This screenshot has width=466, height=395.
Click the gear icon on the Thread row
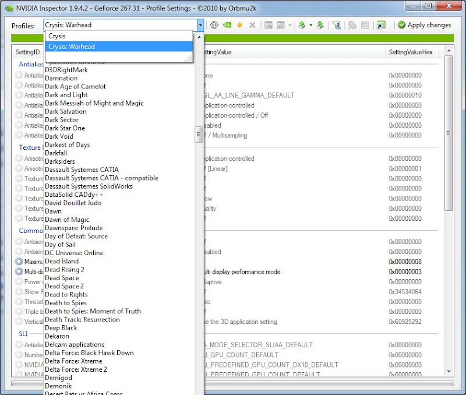click(19, 302)
